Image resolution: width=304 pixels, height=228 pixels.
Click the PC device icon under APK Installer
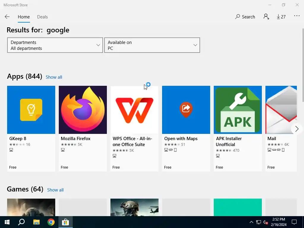(x=218, y=156)
